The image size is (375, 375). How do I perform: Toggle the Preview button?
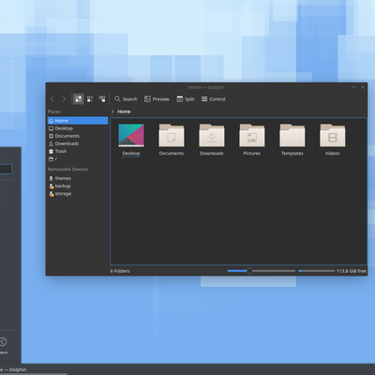(x=157, y=99)
